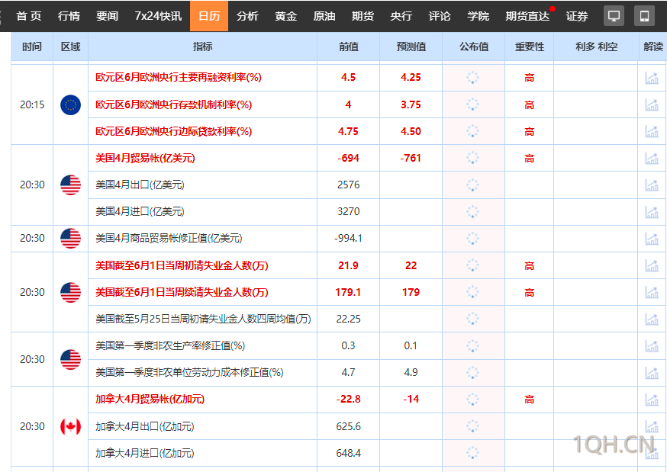Open the 原油 navigation item

(324, 16)
